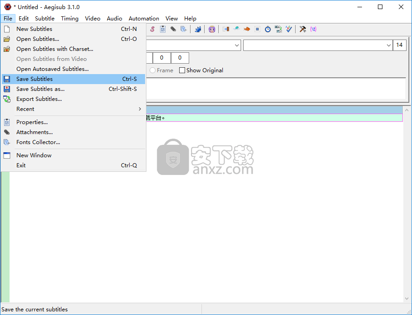Click Save Subtitles menu entry
The image size is (412, 315).
73,79
